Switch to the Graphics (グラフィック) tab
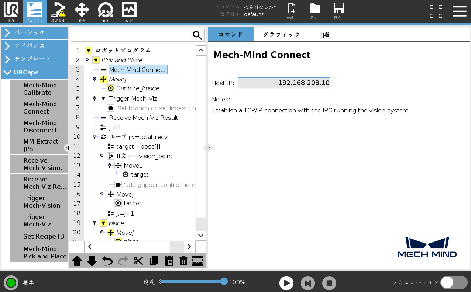 (281, 34)
